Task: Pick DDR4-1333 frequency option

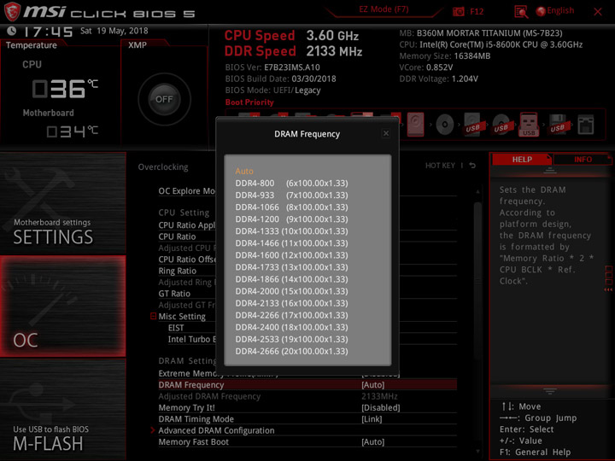Action: click(x=291, y=231)
